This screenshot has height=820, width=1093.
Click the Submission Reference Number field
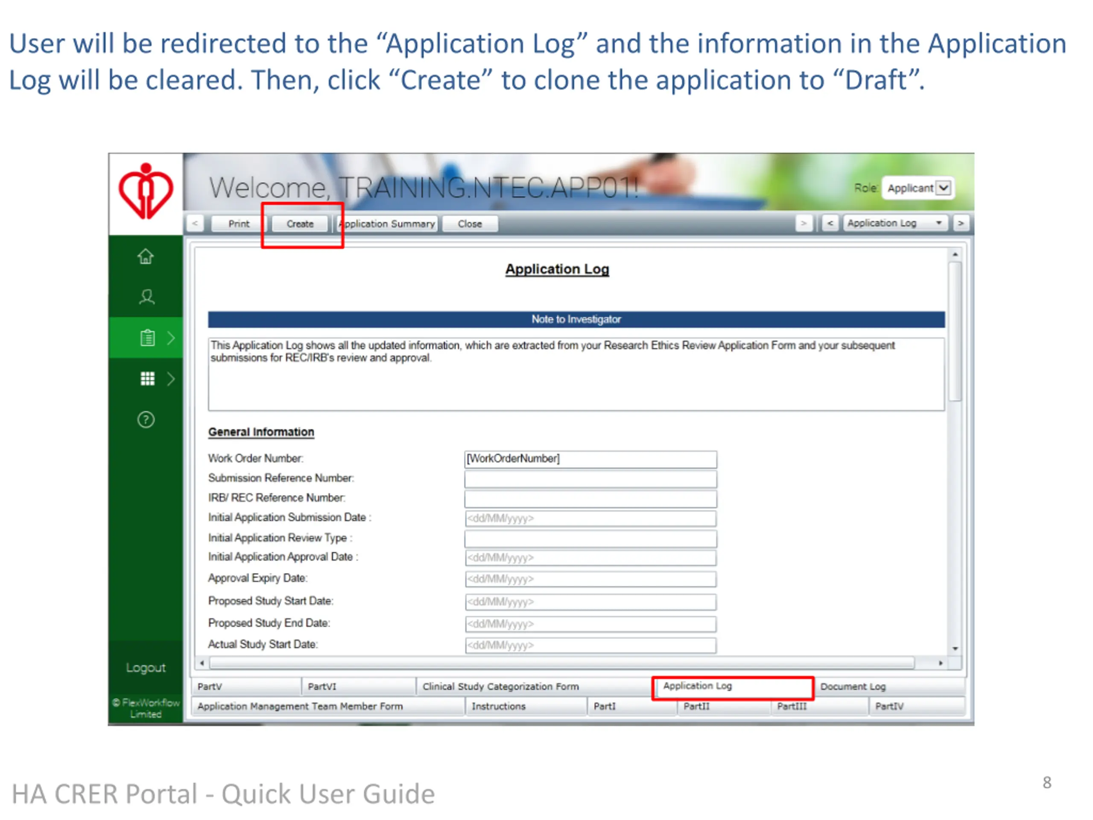click(x=590, y=478)
